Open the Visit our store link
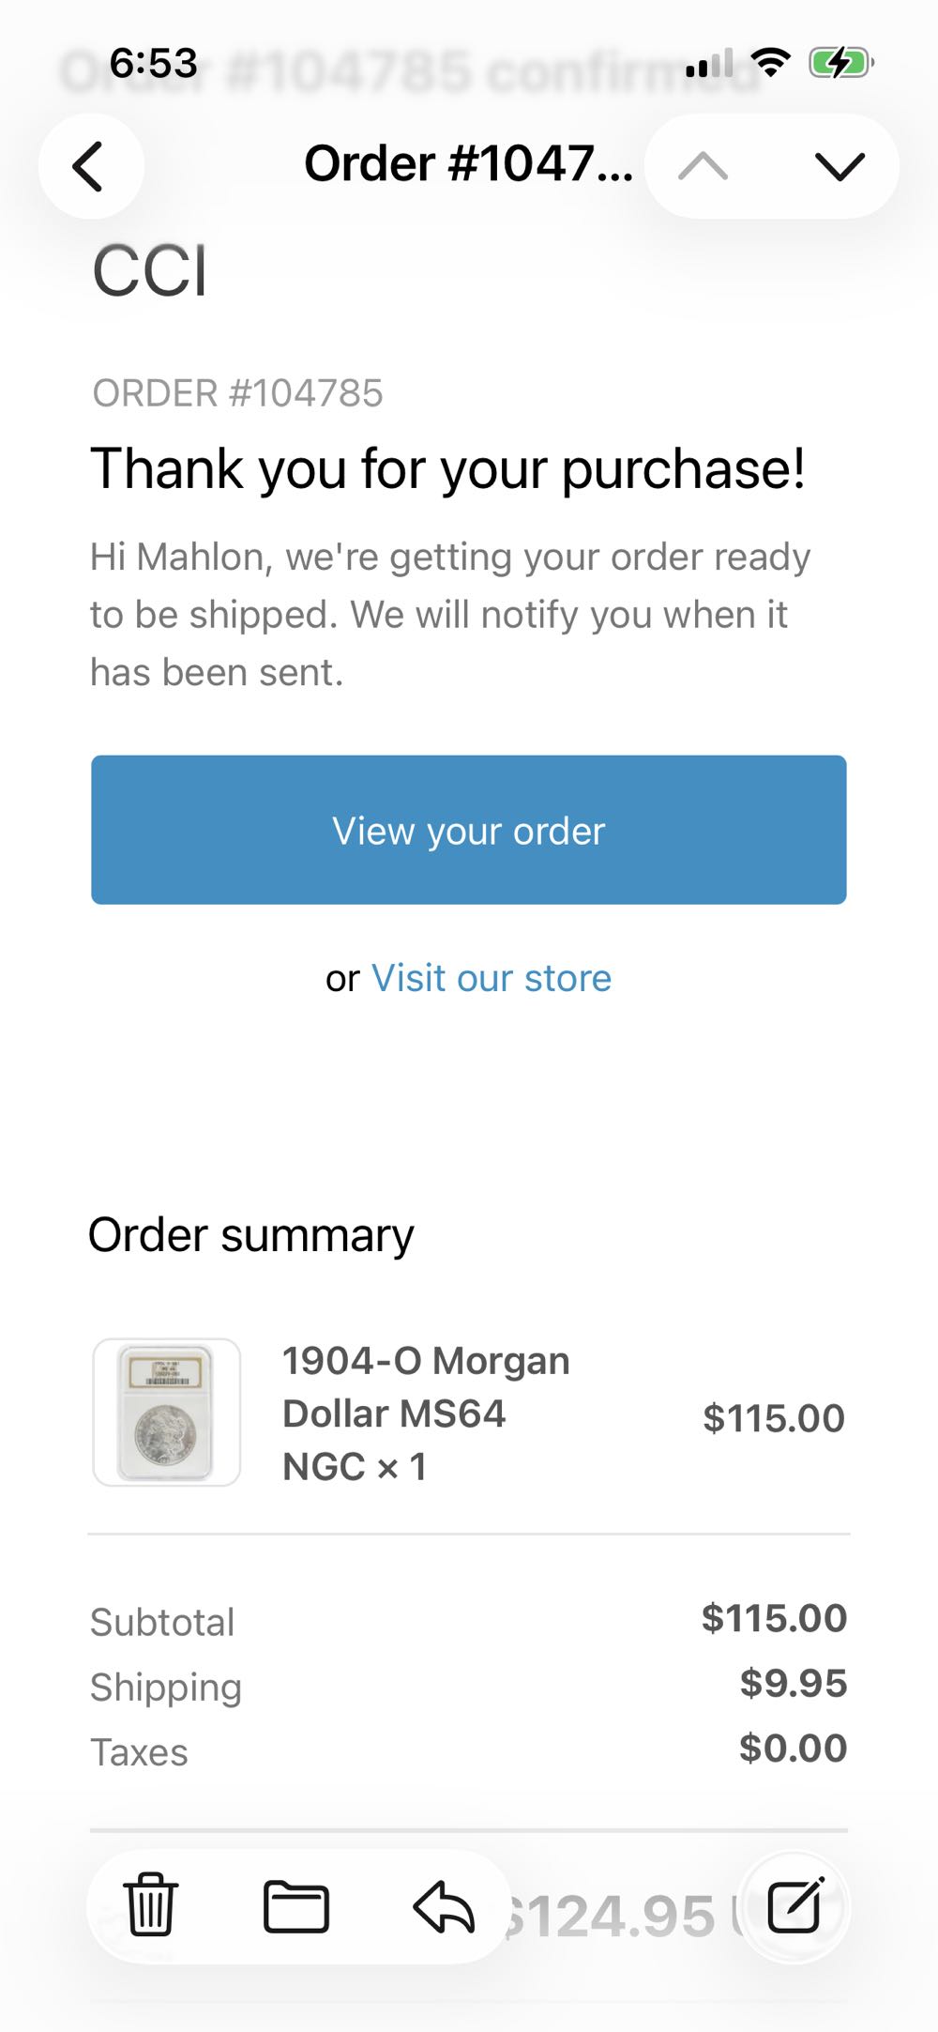938x2032 pixels. (491, 977)
